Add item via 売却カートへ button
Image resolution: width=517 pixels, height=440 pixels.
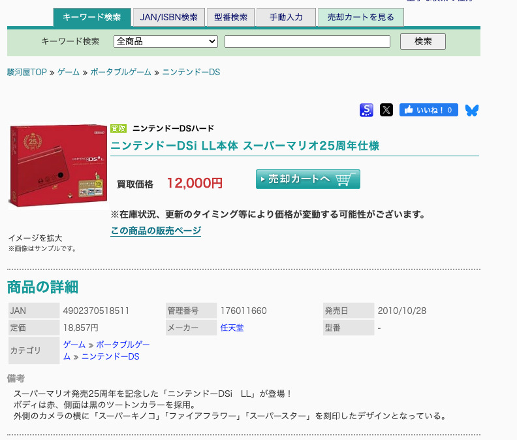pos(308,179)
